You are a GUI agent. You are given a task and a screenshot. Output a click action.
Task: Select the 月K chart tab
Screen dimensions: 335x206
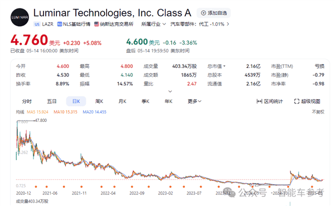[122, 101]
